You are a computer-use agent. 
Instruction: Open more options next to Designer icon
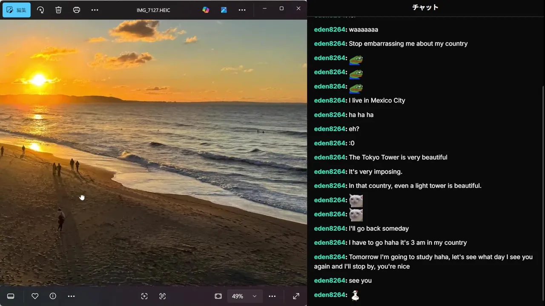242,10
